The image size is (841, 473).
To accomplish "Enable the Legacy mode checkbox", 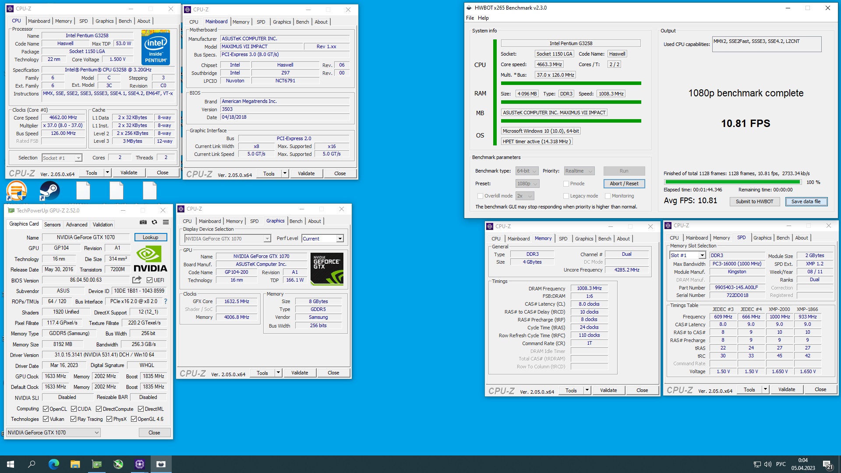I will click(566, 196).
